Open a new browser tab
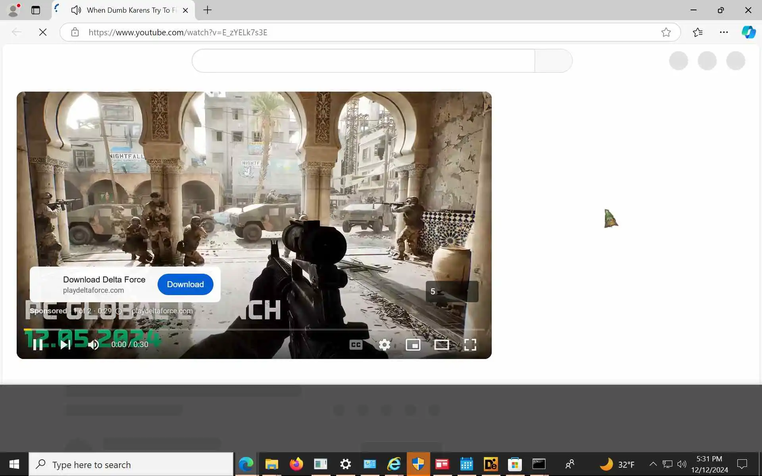 207,10
